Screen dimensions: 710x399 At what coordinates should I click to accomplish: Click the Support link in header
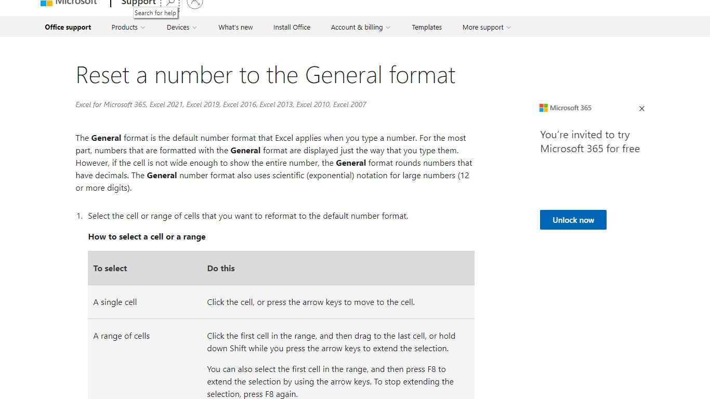[138, 3]
